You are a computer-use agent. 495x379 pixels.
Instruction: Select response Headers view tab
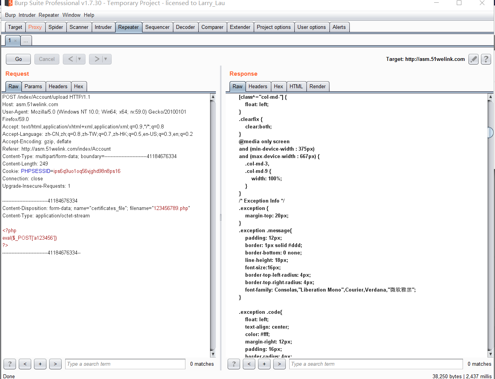(x=258, y=86)
